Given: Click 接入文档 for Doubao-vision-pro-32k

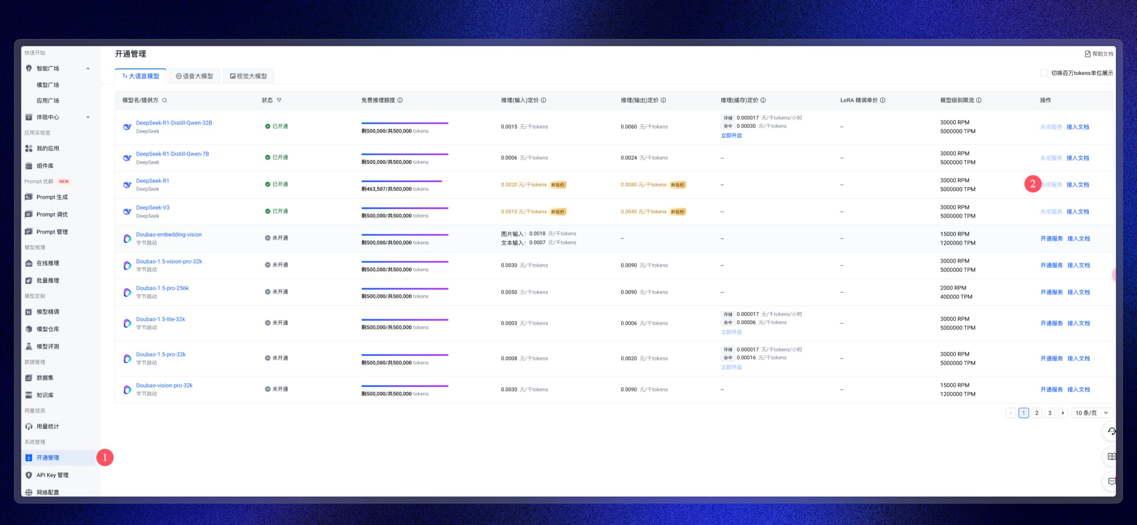Looking at the screenshot, I should [x=1078, y=390].
